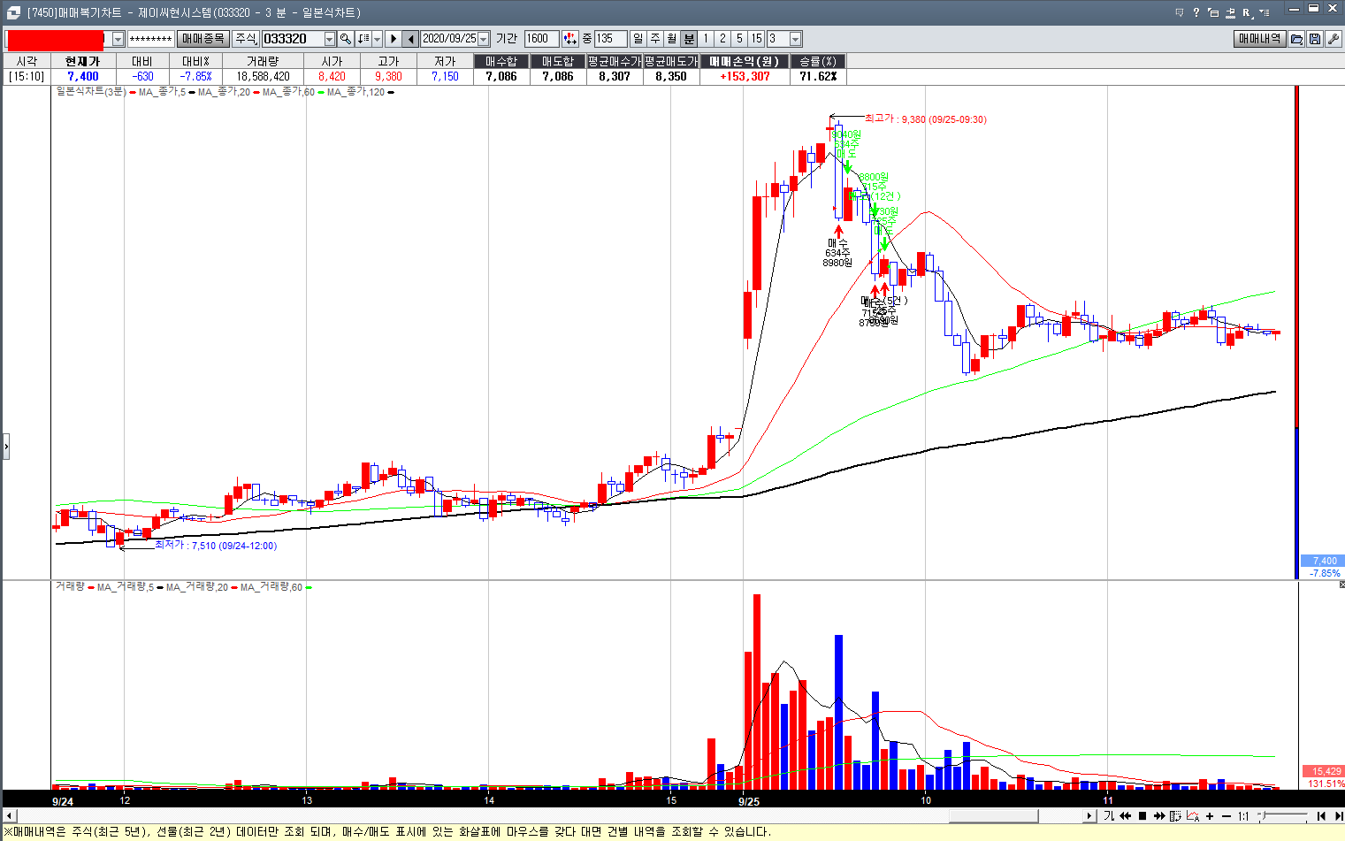Click the backward triangle next to date
Screen dimensions: 1345x841
tap(411, 39)
